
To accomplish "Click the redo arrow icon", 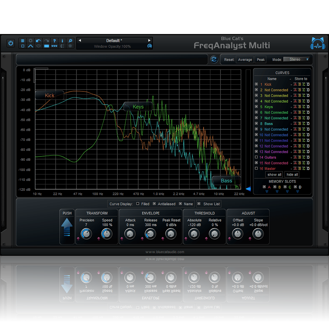I will click(x=46, y=41).
